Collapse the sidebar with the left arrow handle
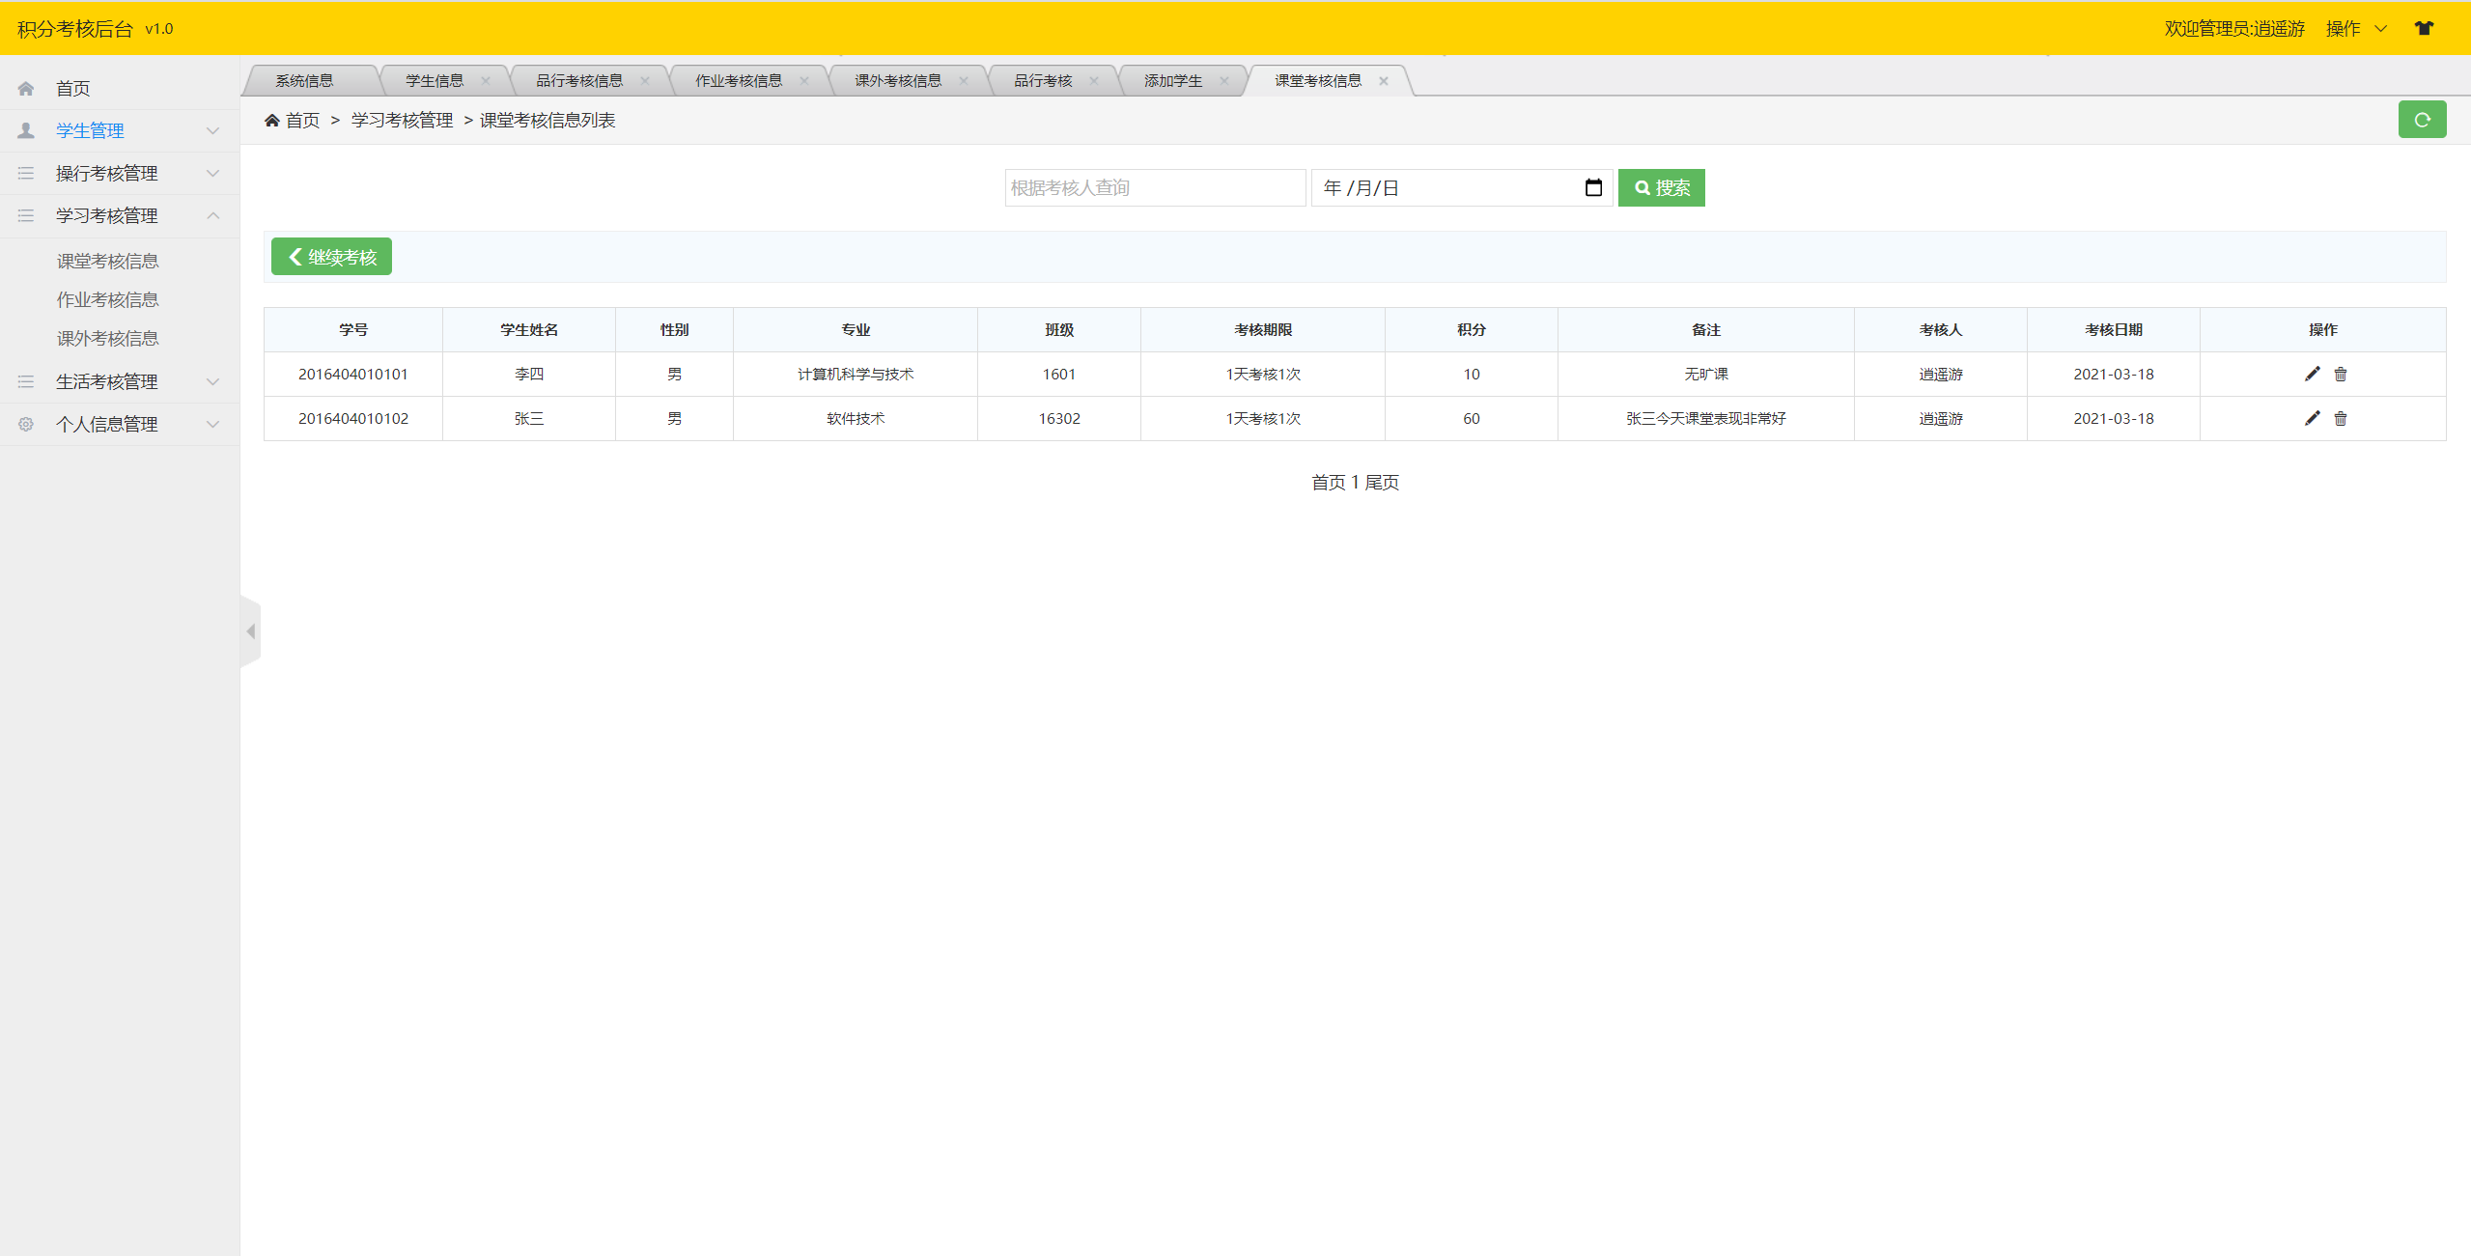Image resolution: width=2471 pixels, height=1256 pixels. click(x=250, y=631)
